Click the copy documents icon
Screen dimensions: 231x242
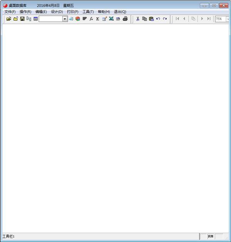click(x=144, y=19)
